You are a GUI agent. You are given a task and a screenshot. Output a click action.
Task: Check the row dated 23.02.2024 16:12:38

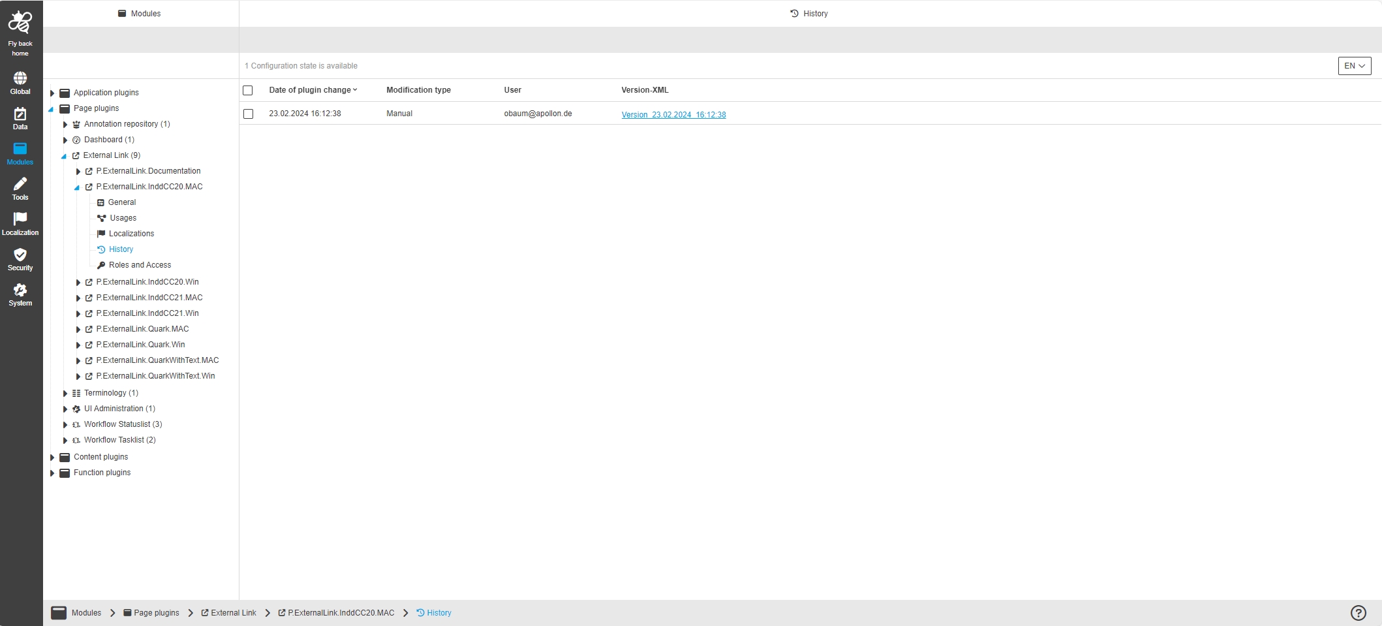(248, 114)
